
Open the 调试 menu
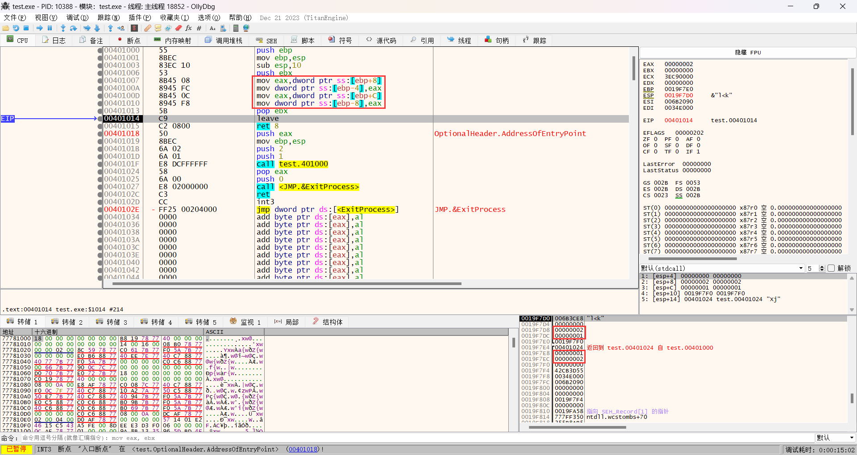tap(78, 17)
